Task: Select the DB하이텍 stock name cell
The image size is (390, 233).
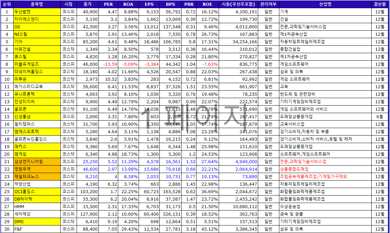Action: click(x=37, y=199)
